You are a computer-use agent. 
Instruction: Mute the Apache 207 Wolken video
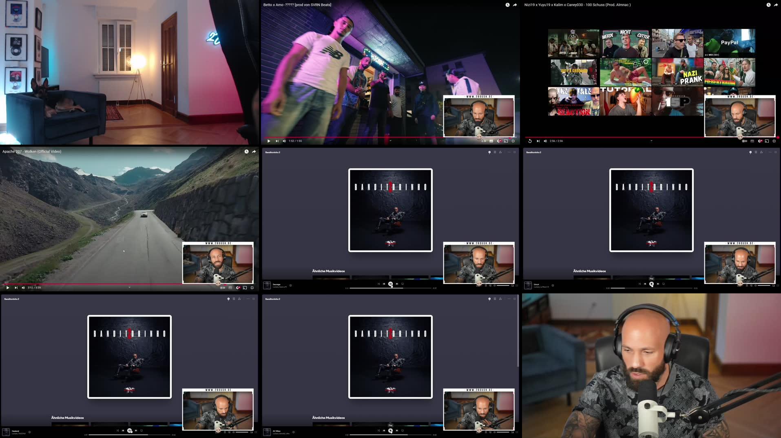coord(23,288)
